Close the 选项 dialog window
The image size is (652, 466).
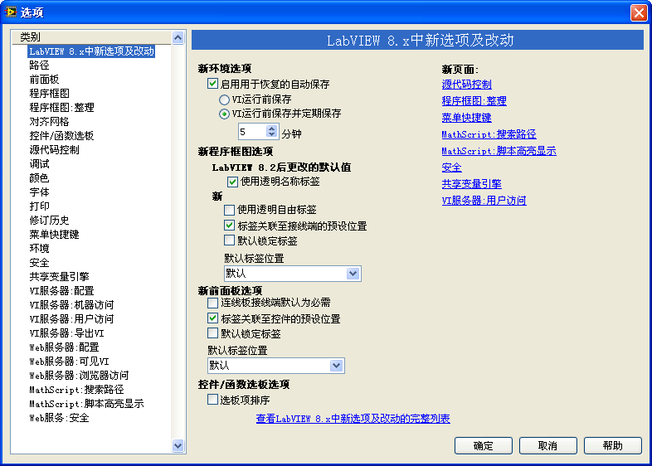638,12
